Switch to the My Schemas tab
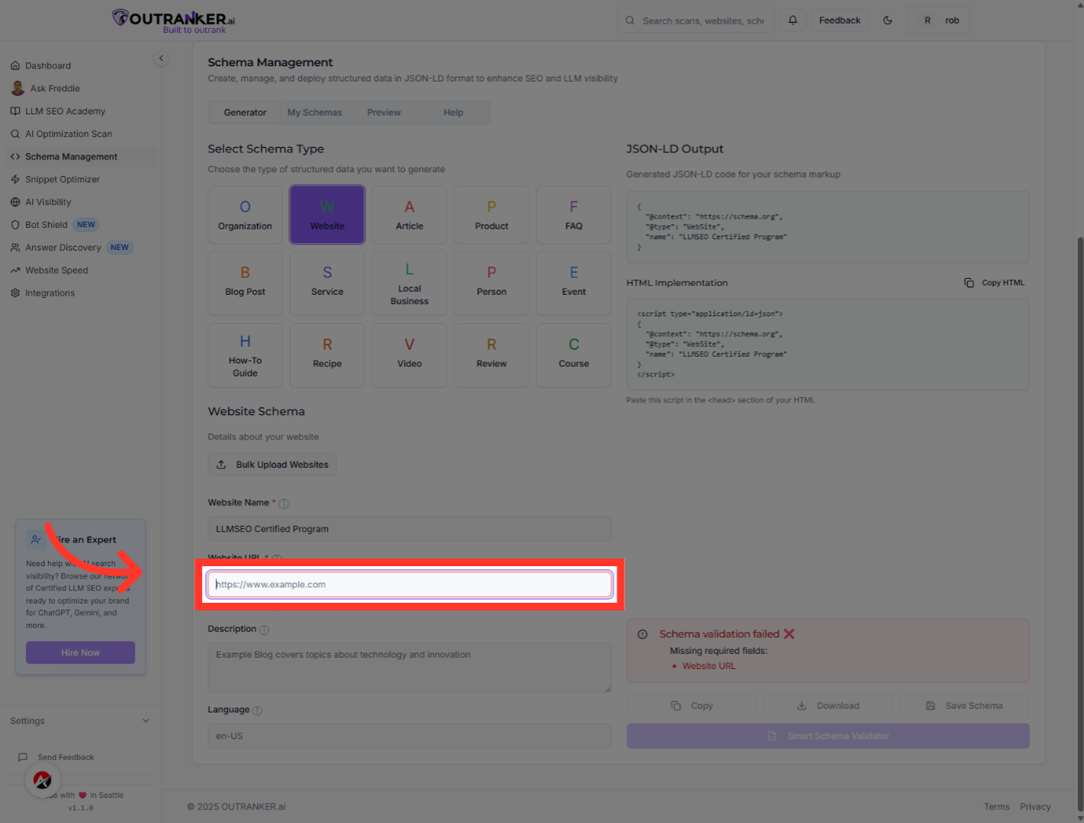 [314, 113]
